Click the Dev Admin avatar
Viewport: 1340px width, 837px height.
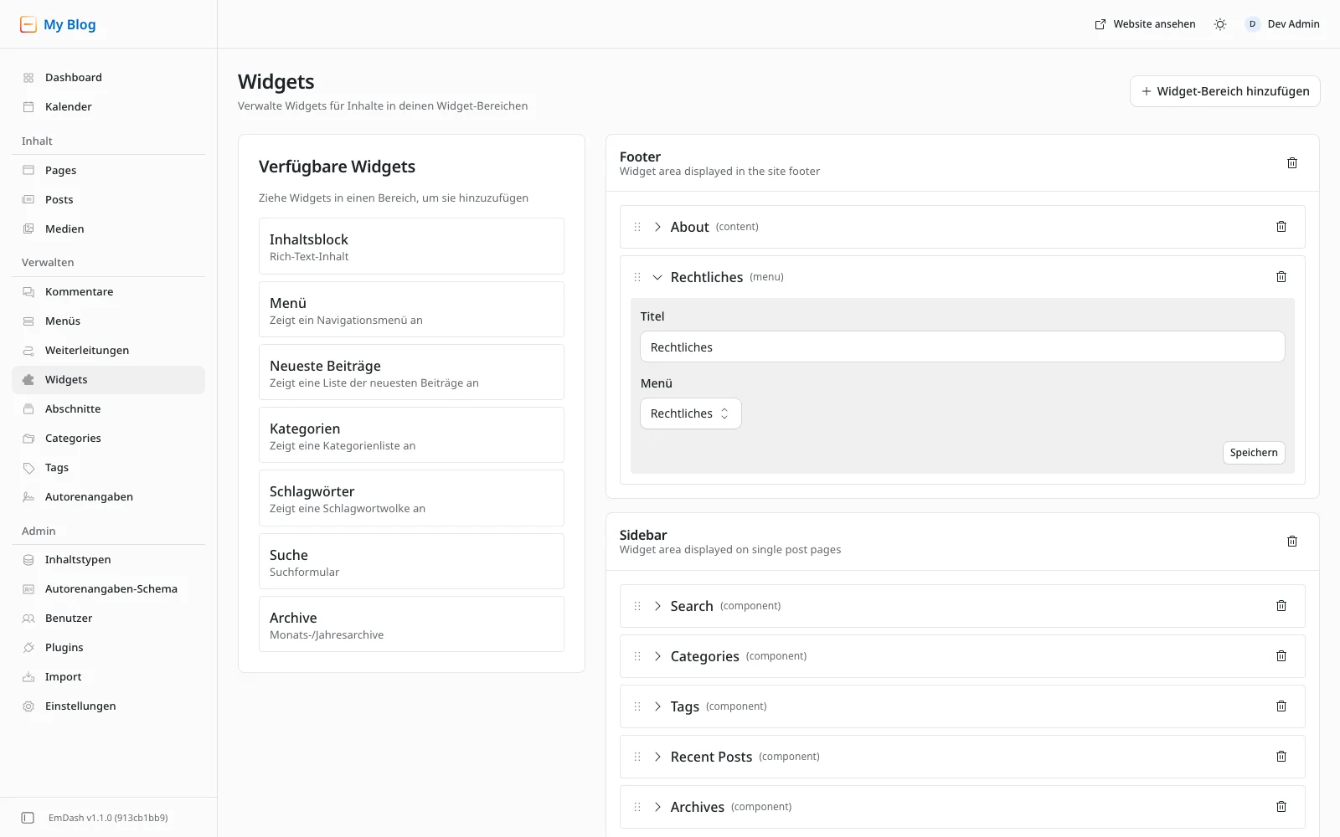tap(1252, 24)
